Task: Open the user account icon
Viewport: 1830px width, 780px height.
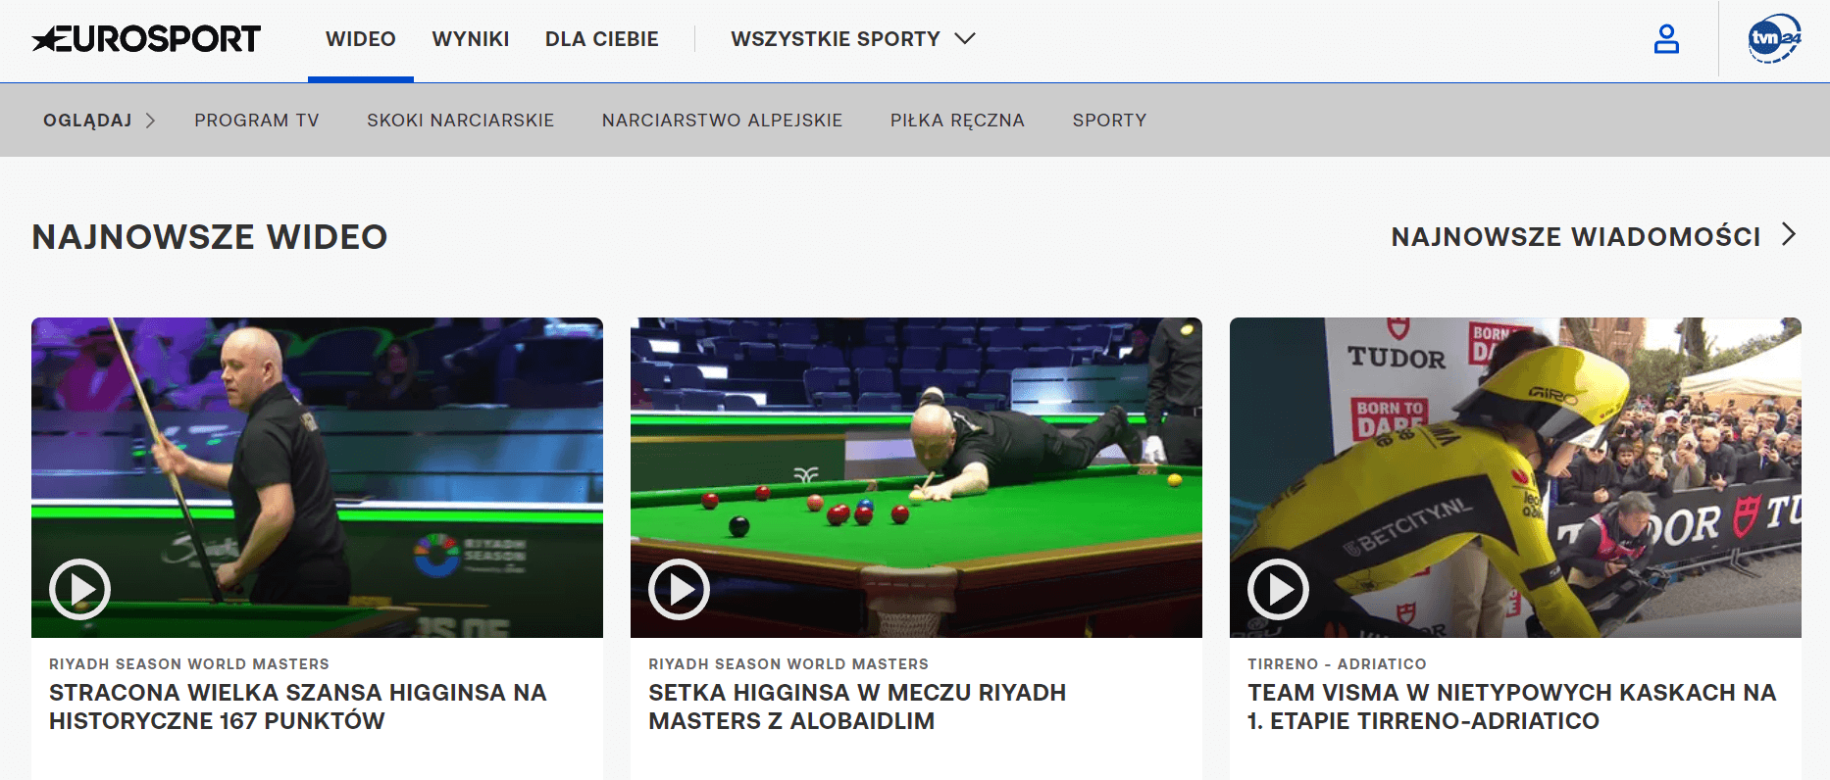Action: pos(1666,39)
